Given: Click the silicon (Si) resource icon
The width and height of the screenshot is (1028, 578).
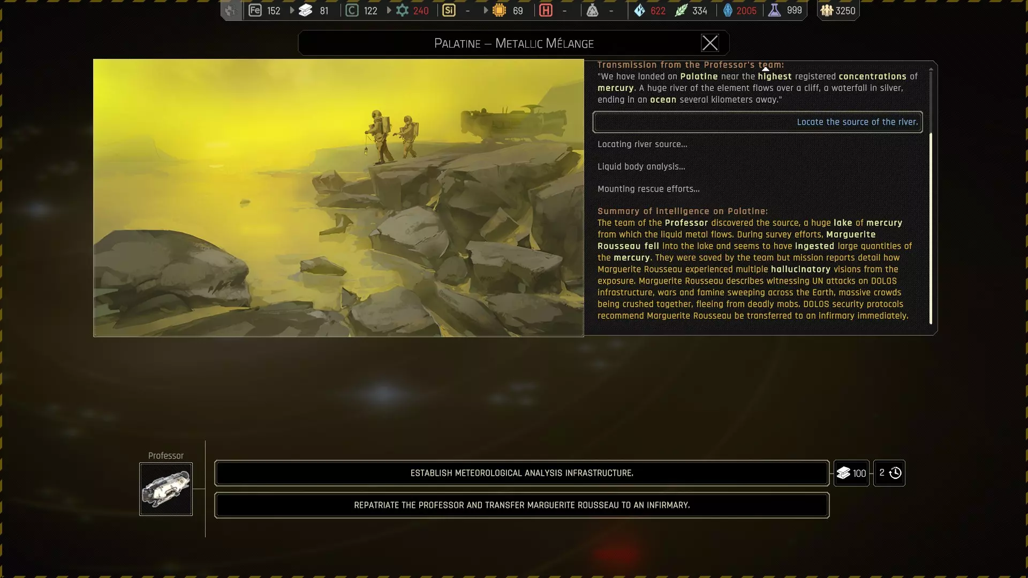Looking at the screenshot, I should [449, 10].
